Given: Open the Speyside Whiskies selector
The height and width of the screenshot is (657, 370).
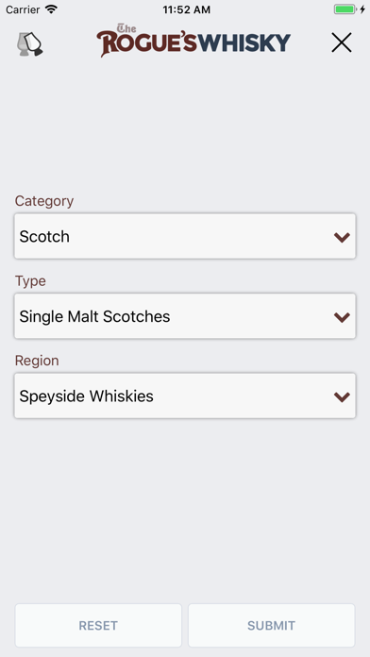Looking at the screenshot, I should click(185, 396).
